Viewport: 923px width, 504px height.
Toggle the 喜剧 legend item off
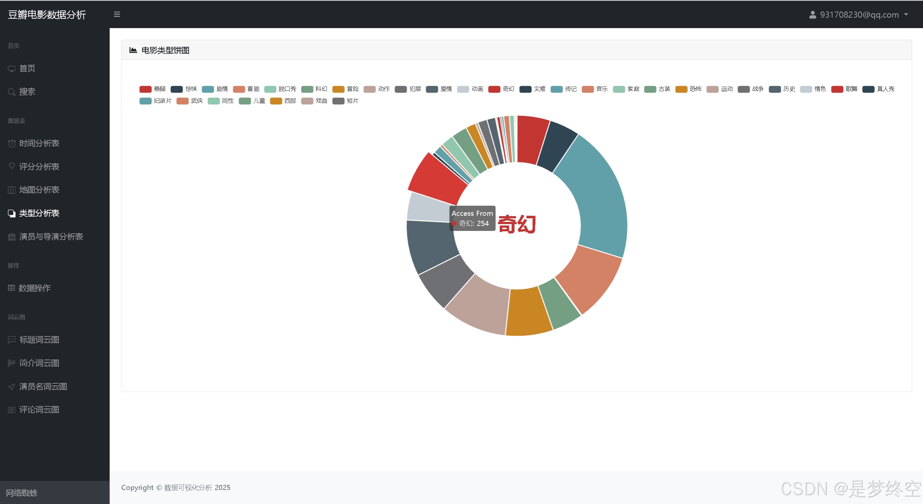click(253, 89)
